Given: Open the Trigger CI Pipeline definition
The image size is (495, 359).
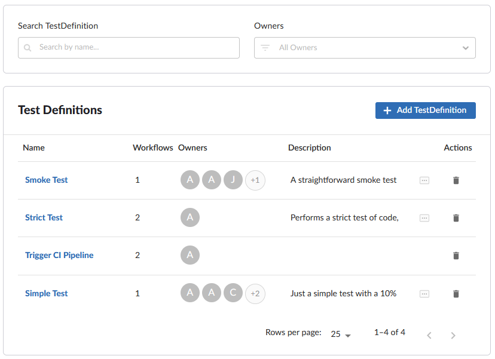Looking at the screenshot, I should [59, 255].
